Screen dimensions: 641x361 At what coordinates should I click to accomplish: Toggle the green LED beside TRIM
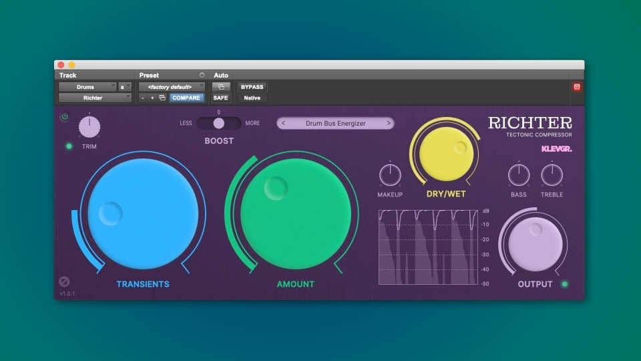tap(69, 146)
